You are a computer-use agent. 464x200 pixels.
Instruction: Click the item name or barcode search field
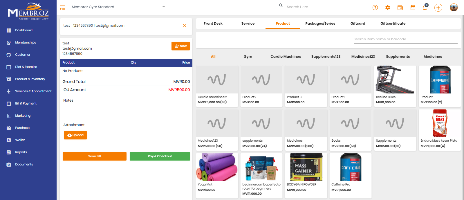click(x=405, y=39)
